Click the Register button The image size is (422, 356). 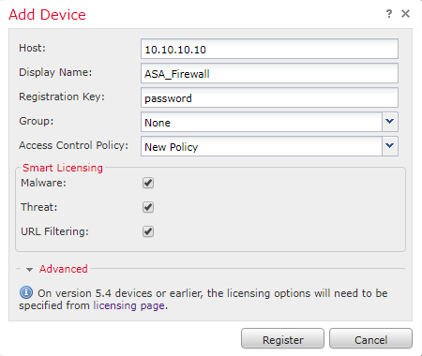pos(282,338)
